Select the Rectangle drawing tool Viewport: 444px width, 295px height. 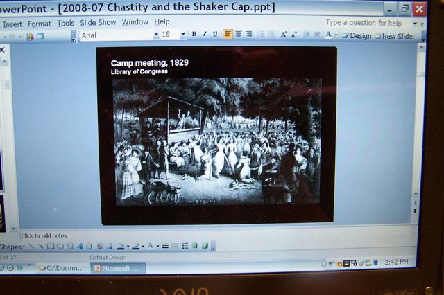51,247
